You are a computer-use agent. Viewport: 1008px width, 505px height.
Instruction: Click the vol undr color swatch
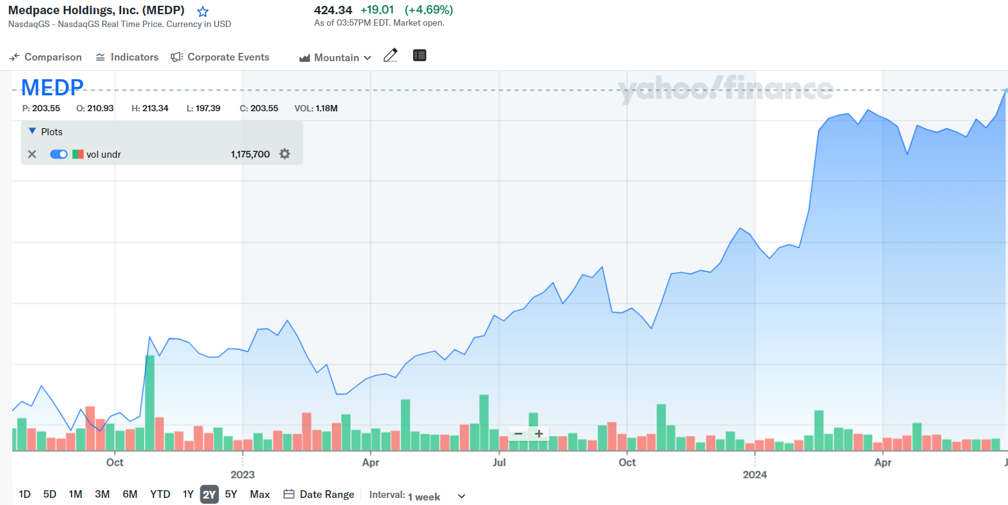click(x=78, y=154)
